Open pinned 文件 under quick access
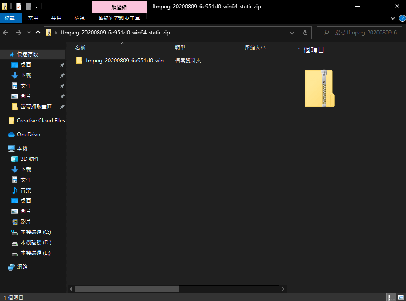Screen dimensions: 406x301 point(26,85)
